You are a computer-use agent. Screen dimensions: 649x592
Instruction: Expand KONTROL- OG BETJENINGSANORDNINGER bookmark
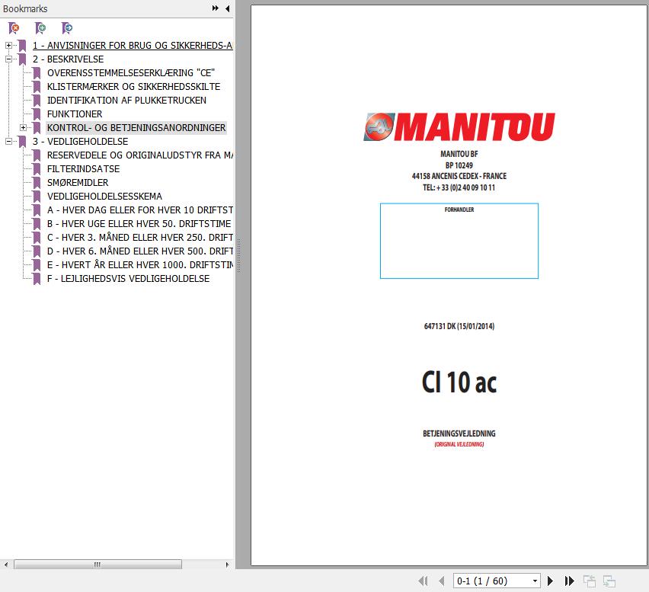[x=23, y=127]
